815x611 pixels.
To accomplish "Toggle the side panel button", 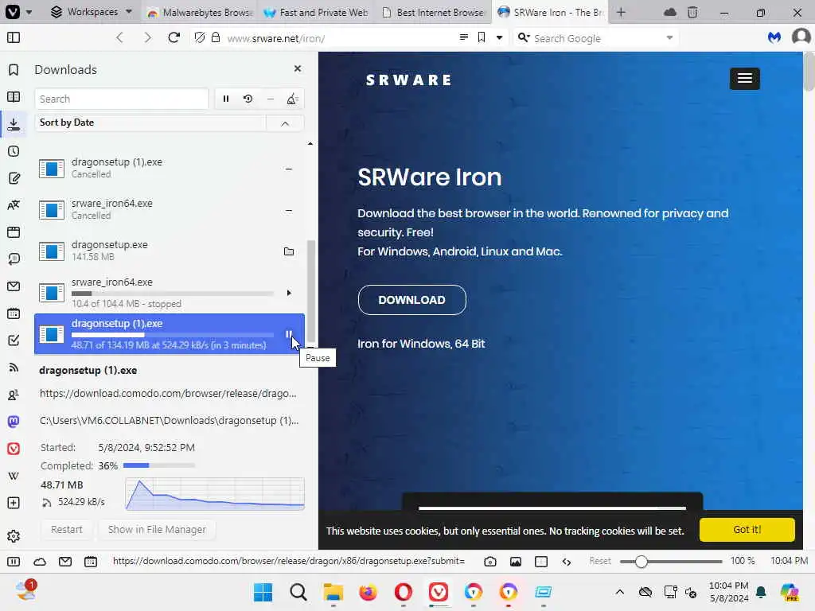I will click(x=14, y=37).
